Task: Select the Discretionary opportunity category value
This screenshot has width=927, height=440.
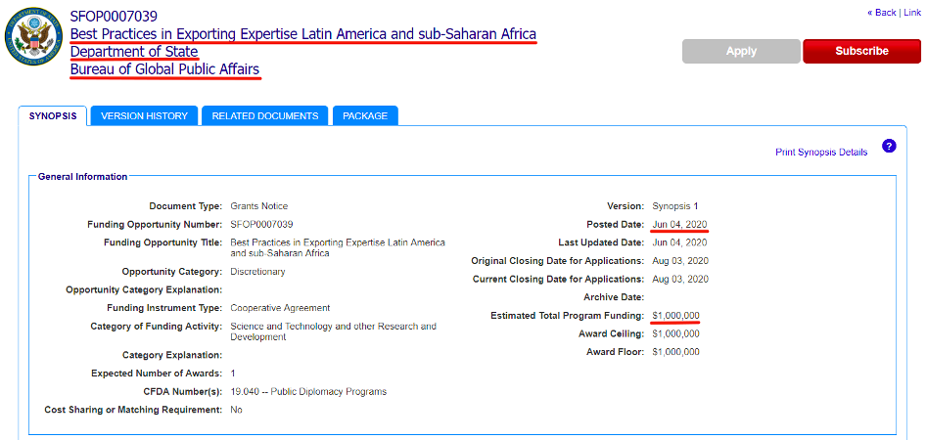Action: 257,272
